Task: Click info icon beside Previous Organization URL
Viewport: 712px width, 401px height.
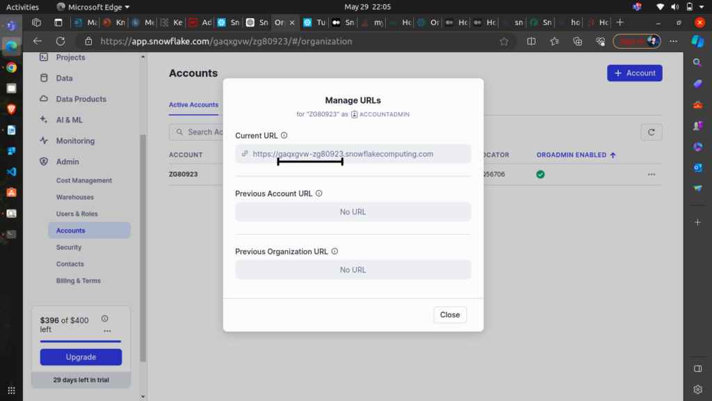Action: pos(334,251)
